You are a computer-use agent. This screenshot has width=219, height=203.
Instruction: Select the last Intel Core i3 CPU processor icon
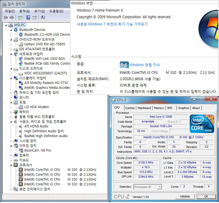(x=21, y=184)
